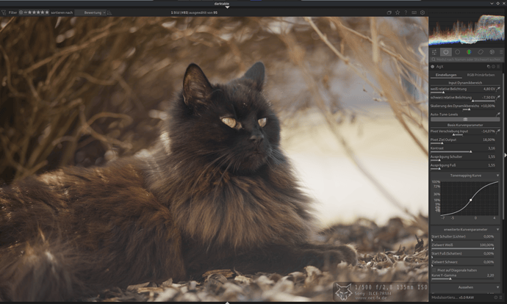Image resolution: width=507 pixels, height=304 pixels.
Task: Switch to the RGB Primärfarben tab
Action: point(481,75)
